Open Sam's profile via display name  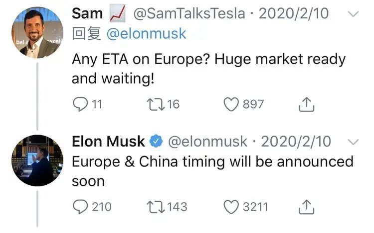pos(87,13)
